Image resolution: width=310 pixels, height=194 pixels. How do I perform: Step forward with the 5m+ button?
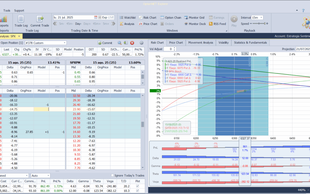click(106, 24)
